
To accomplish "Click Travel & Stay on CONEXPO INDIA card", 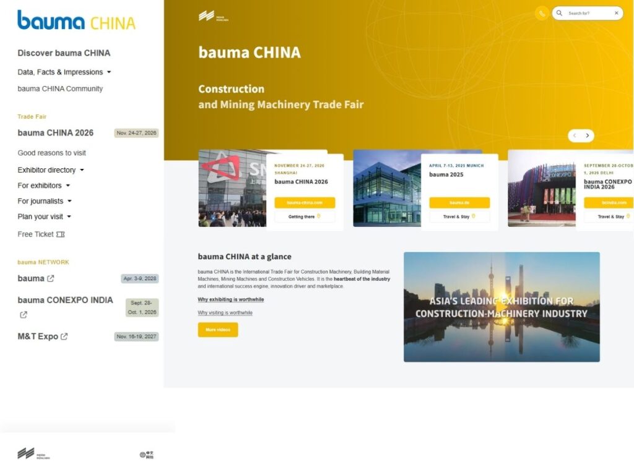I will 609,216.
